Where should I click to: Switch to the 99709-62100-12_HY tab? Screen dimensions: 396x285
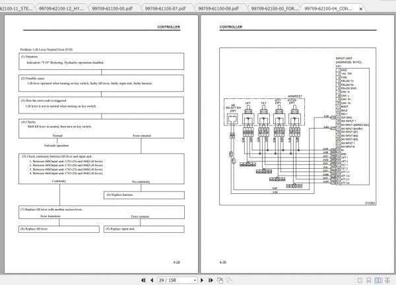(61, 9)
